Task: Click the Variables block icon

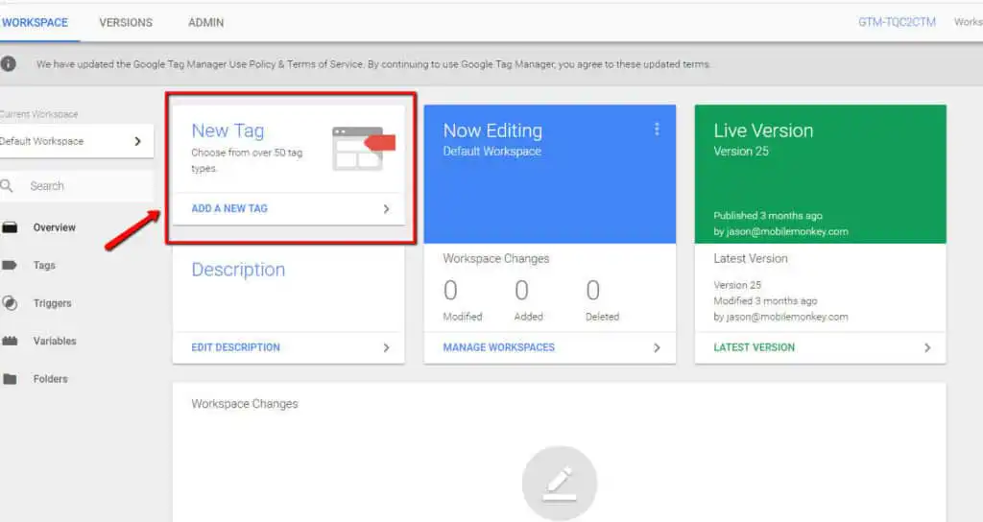Action: [x=10, y=341]
